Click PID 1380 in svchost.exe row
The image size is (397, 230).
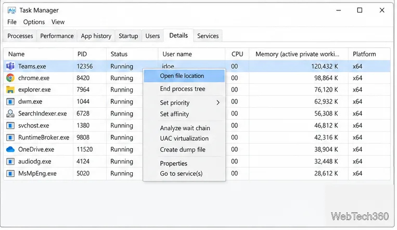point(83,125)
